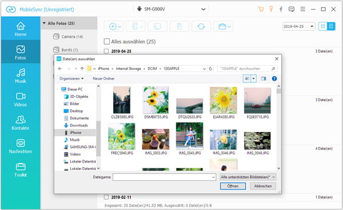Click the file dialog help icon
Viewport: 343px width, 210px height.
274,78
